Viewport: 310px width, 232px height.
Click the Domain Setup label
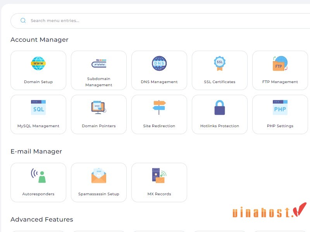point(38,82)
